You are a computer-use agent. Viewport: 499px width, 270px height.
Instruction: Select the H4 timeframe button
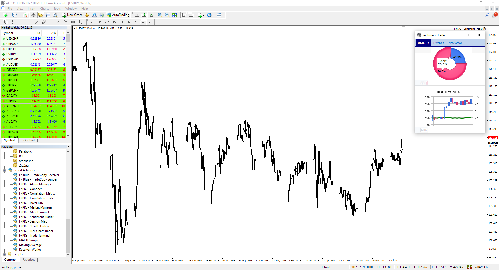[128, 22]
